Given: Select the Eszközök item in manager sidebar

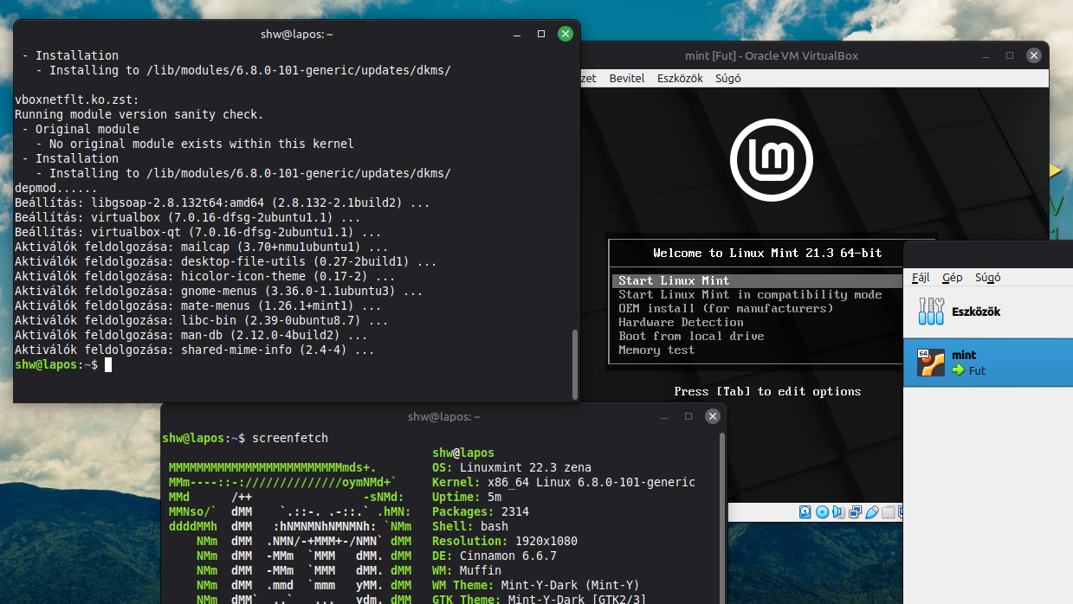Looking at the screenshot, I should pos(988,312).
